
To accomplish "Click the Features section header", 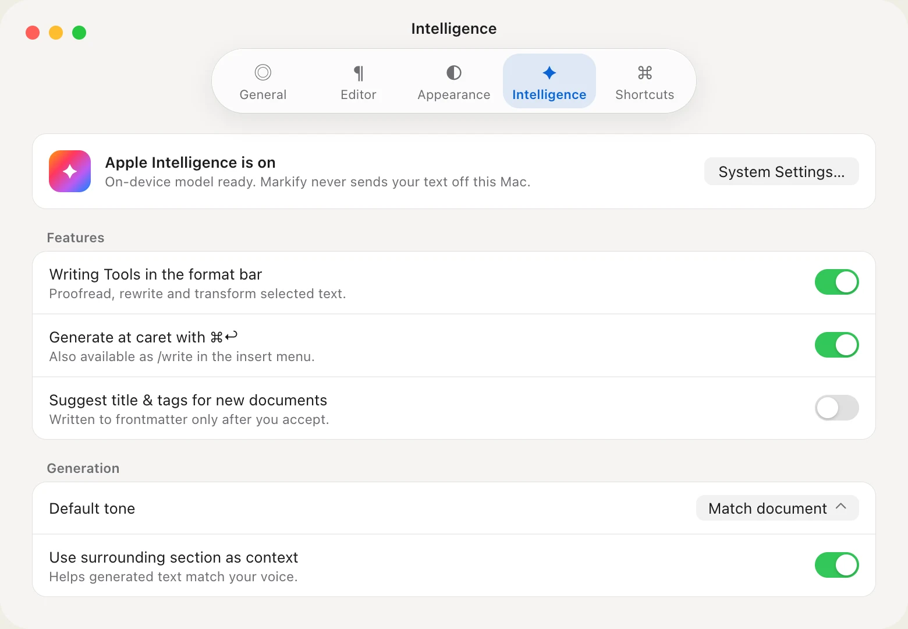I will [76, 238].
